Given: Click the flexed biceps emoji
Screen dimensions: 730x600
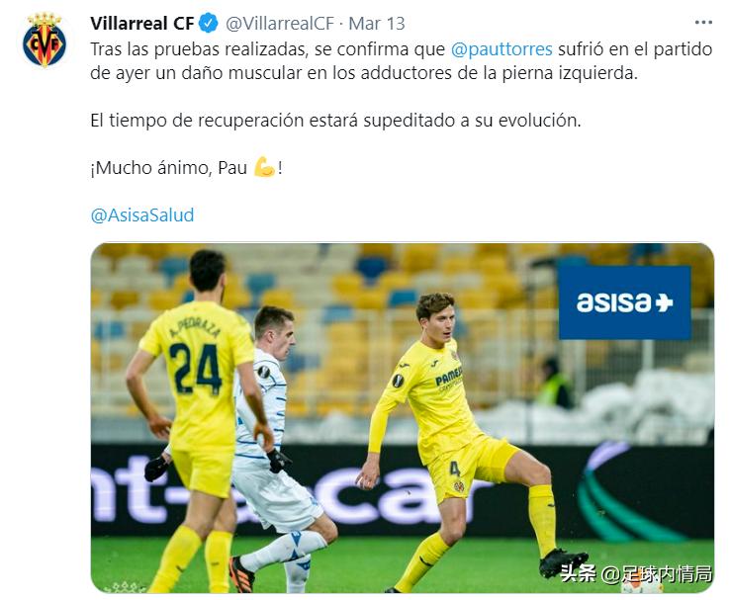Looking at the screenshot, I should click(264, 167).
